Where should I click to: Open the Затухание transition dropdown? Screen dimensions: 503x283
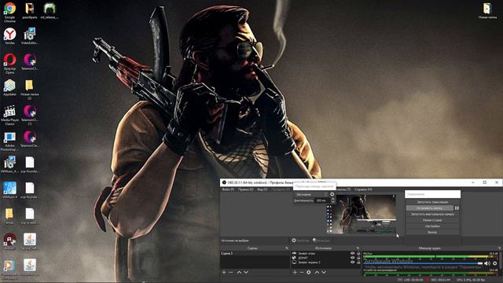pyautogui.click(x=311, y=194)
